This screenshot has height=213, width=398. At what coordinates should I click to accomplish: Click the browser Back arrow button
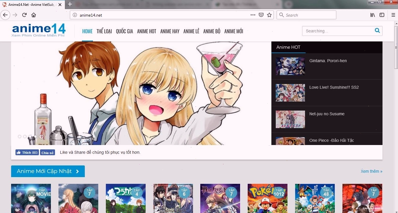(x=5, y=15)
